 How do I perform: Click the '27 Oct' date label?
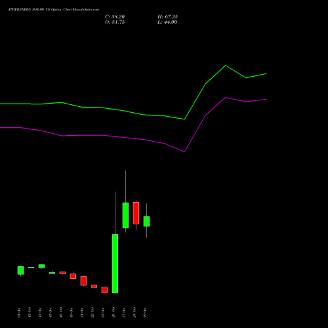(x=124, y=312)
